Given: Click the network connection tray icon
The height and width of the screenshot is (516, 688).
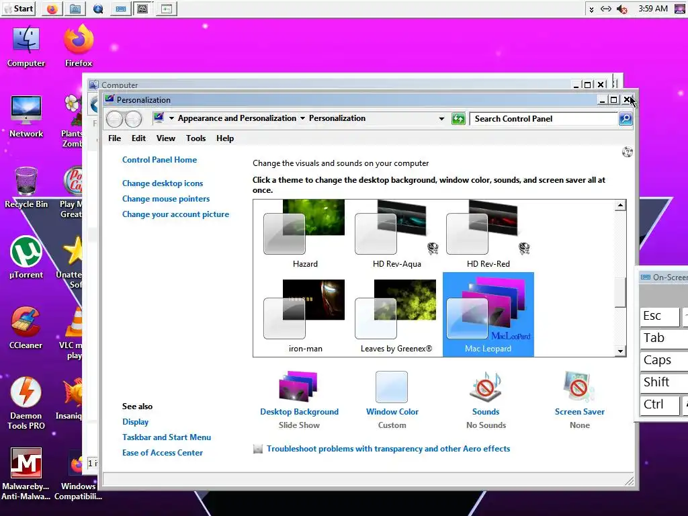Looking at the screenshot, I should tap(606, 9).
